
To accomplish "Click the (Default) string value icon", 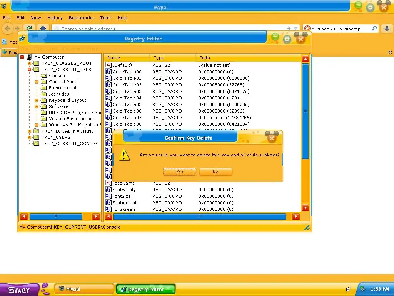I will point(108,65).
